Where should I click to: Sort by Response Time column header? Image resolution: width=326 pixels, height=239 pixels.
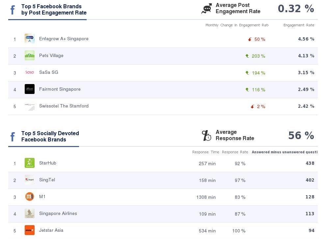point(205,152)
